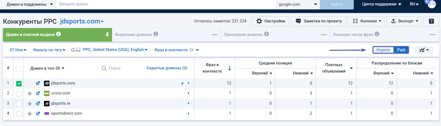Open Центр поддержки menu
Viewport: 441px width, 126px height.
[x=382, y=4]
